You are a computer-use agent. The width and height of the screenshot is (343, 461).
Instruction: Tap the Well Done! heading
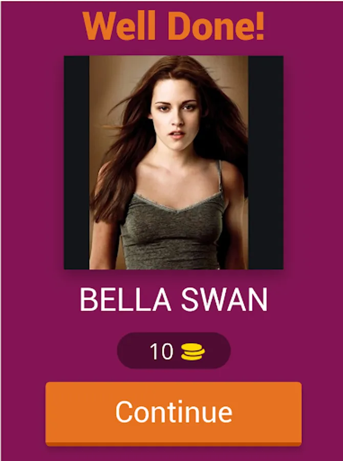pyautogui.click(x=174, y=27)
